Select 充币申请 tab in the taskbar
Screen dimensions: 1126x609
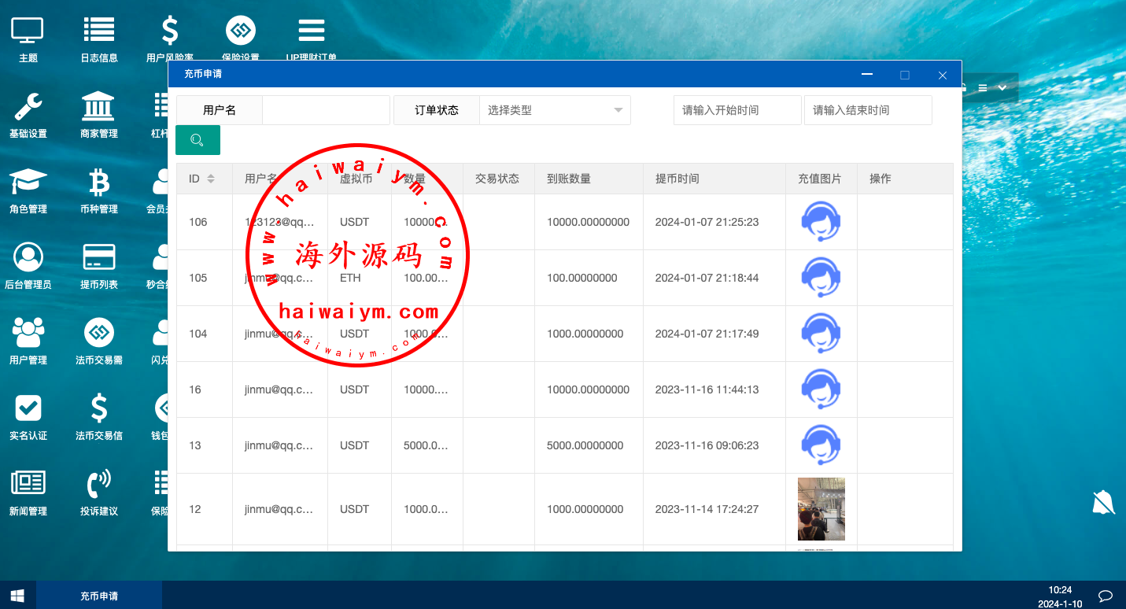pos(99,596)
